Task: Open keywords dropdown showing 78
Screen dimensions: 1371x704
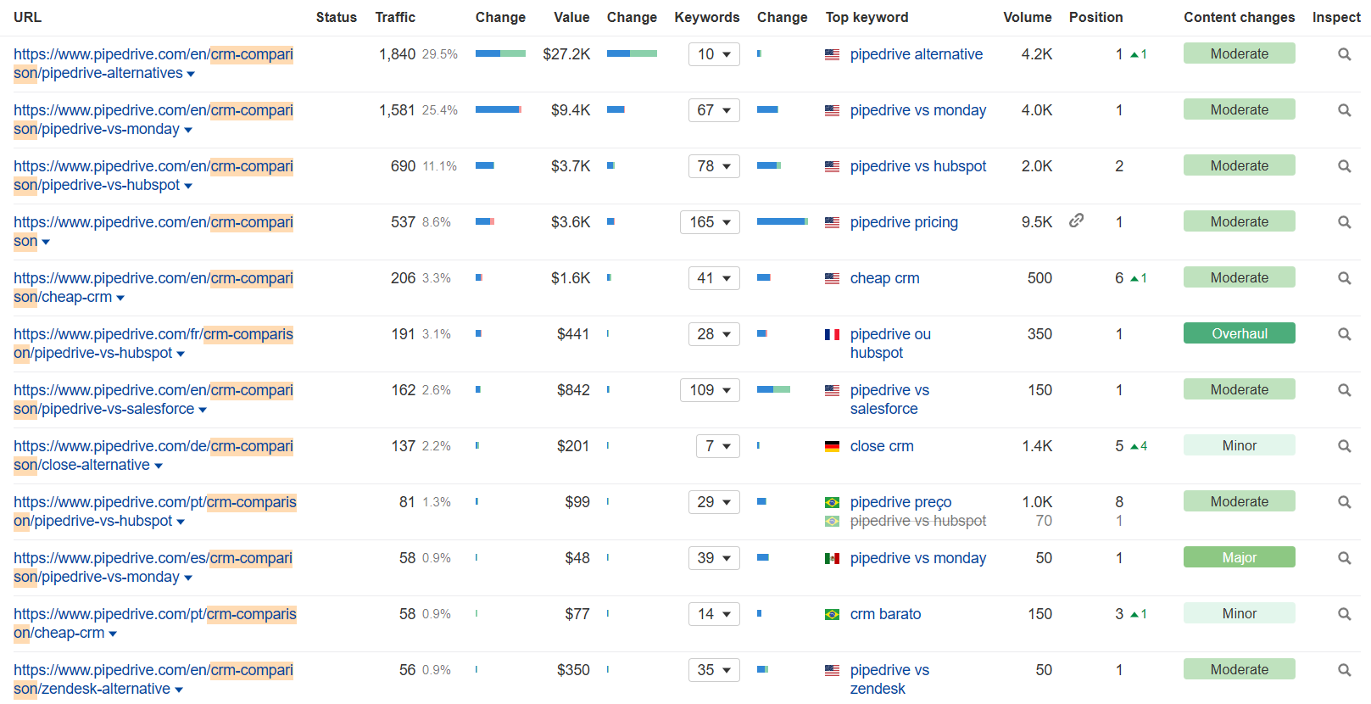Action: click(714, 166)
